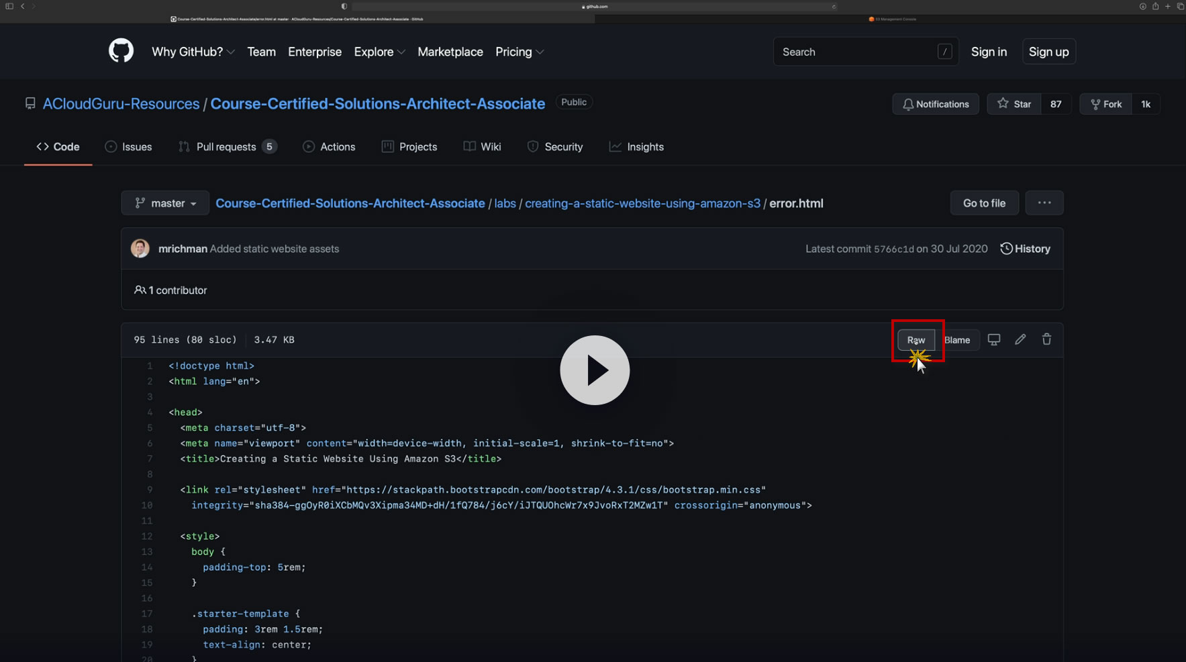Open the Pricing dropdown menu

pos(519,52)
